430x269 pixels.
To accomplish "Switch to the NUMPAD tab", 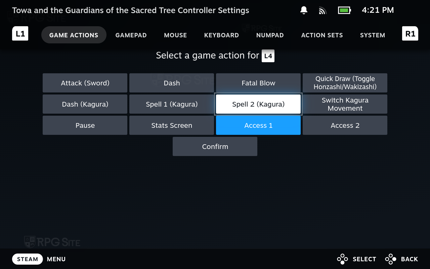I will click(270, 35).
